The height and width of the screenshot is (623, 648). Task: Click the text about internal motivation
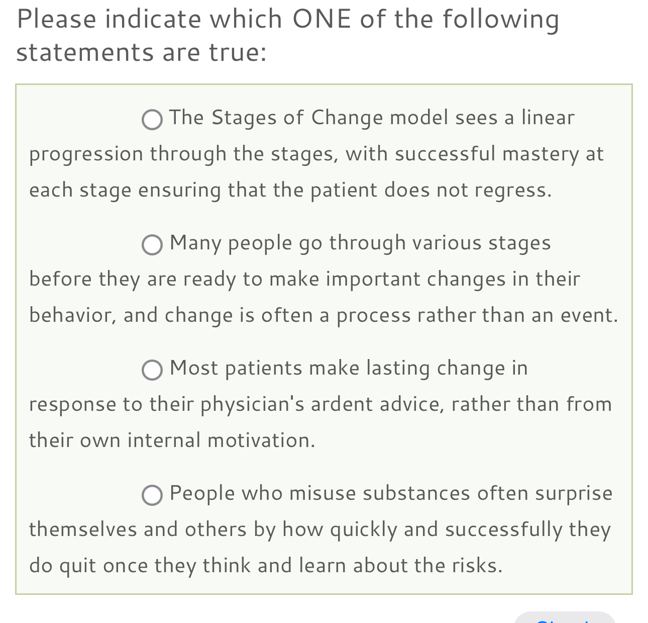click(x=172, y=440)
